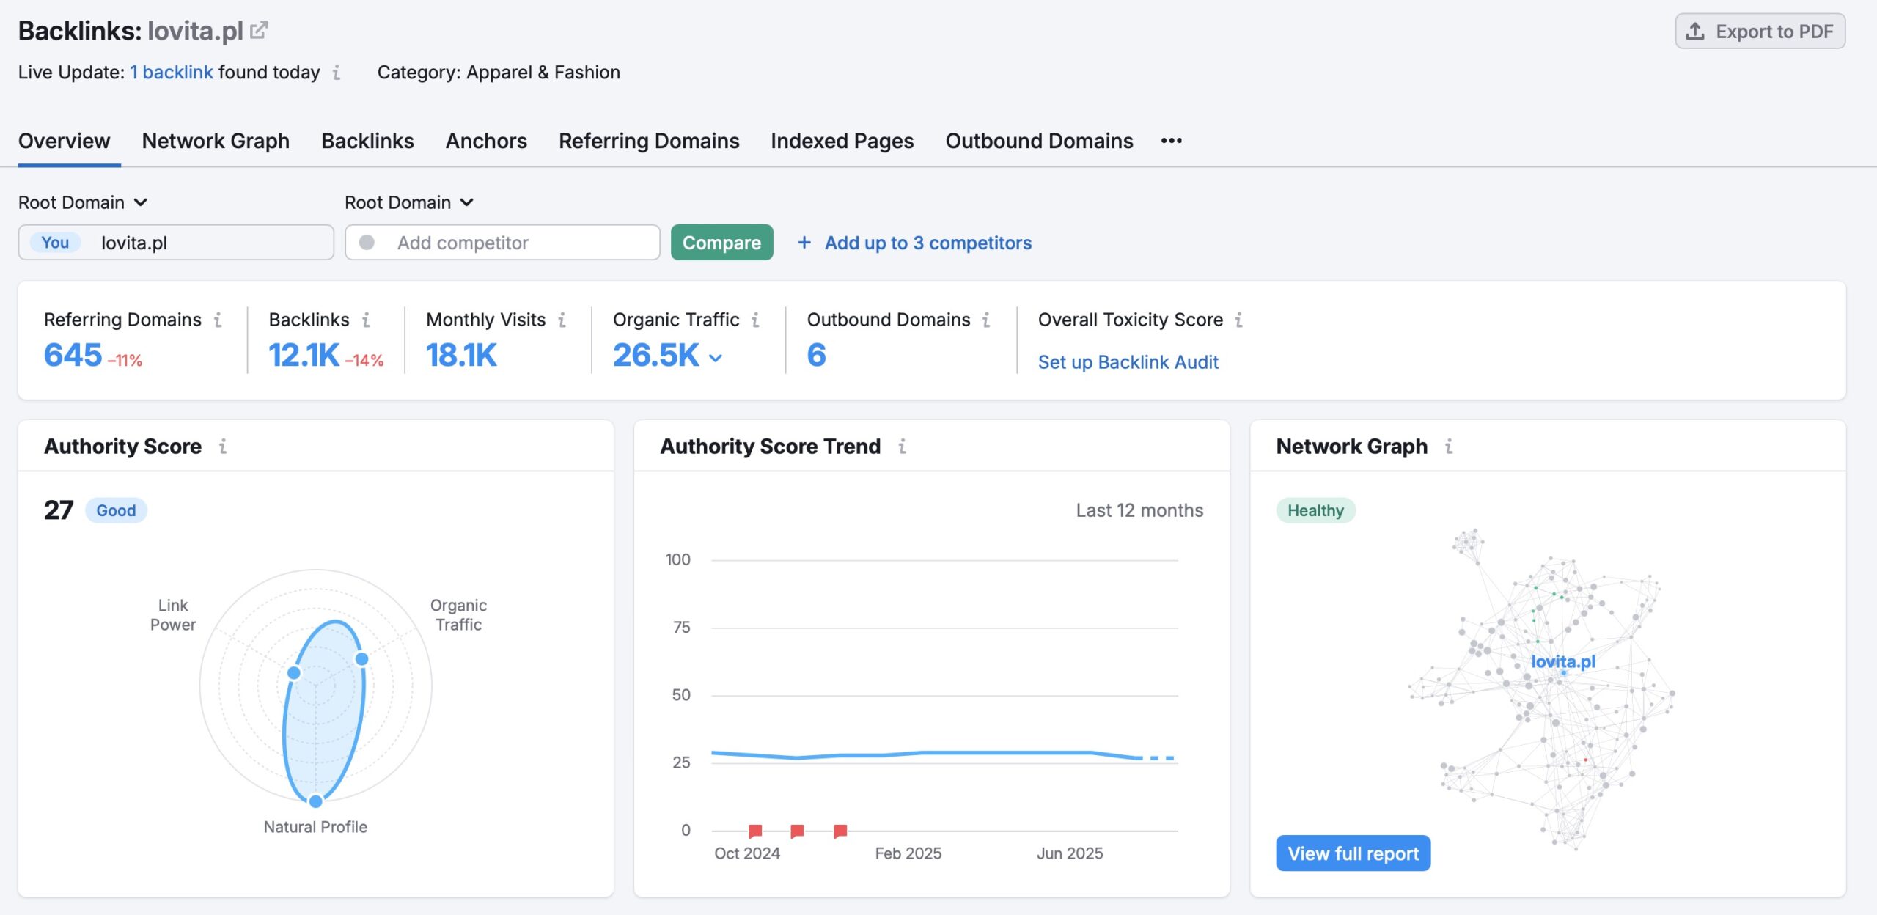Click the Natural Profile radar point
This screenshot has height=915, width=1877.
316,801
